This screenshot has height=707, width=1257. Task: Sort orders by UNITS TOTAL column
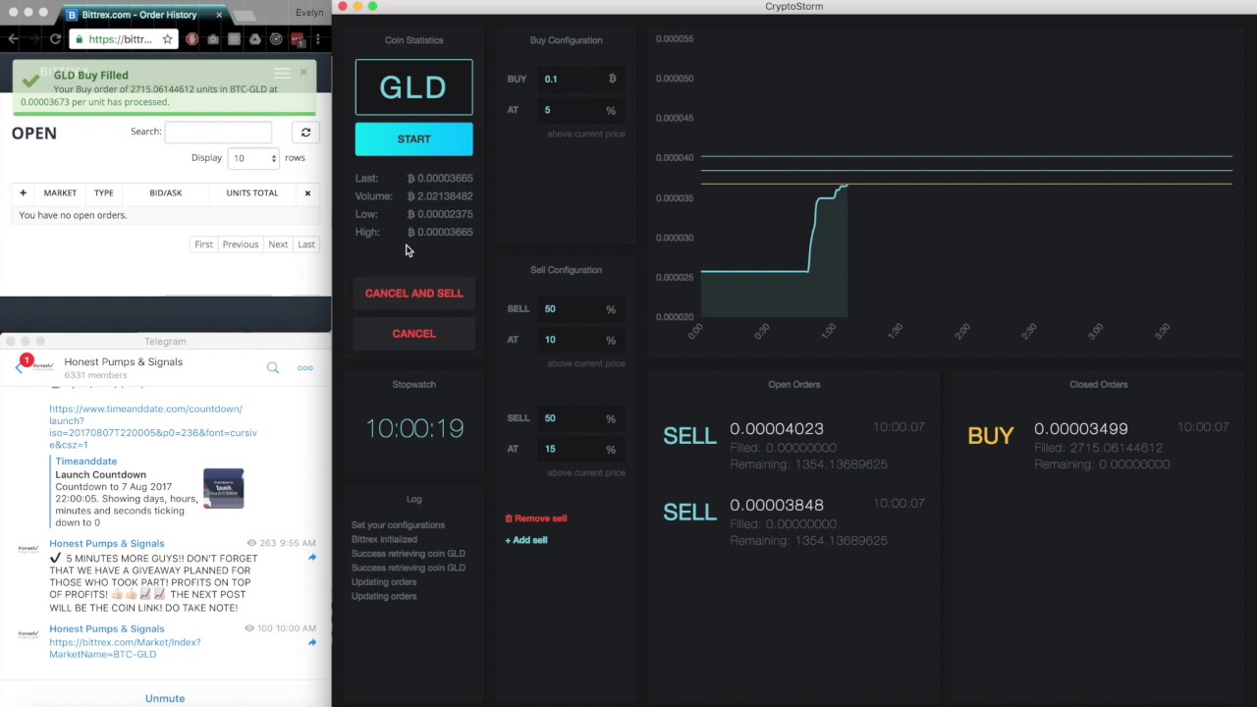click(252, 193)
